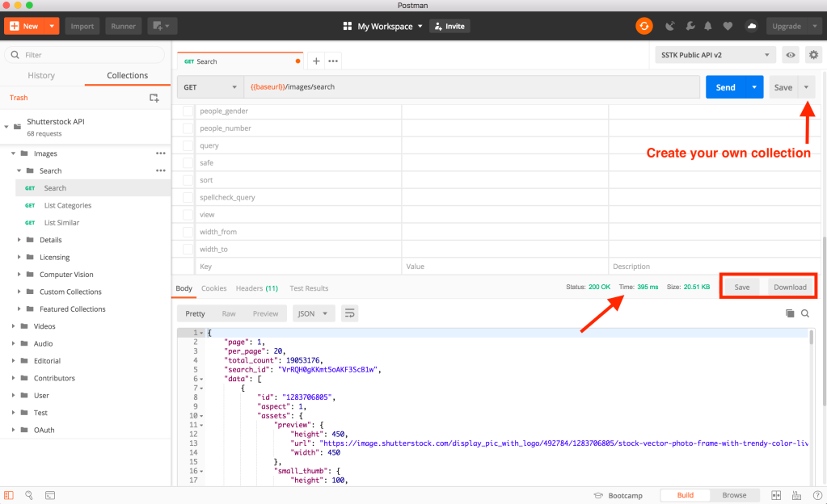Viewport: 827px width, 504px height.
Task: Check the spellcheck_query parameter checkbox
Action: (x=188, y=198)
